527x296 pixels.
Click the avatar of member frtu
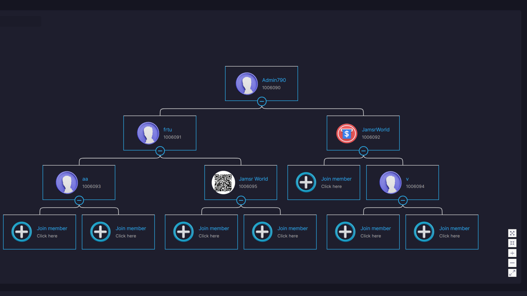(148, 133)
